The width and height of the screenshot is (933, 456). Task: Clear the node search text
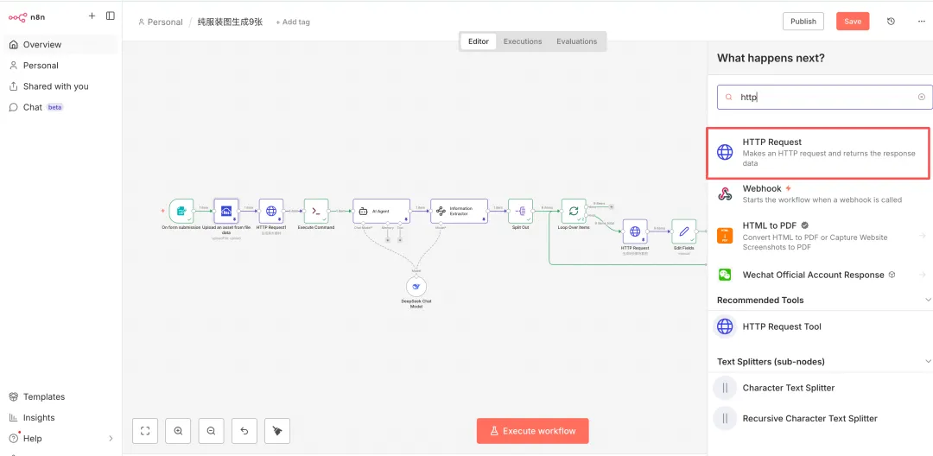point(921,97)
